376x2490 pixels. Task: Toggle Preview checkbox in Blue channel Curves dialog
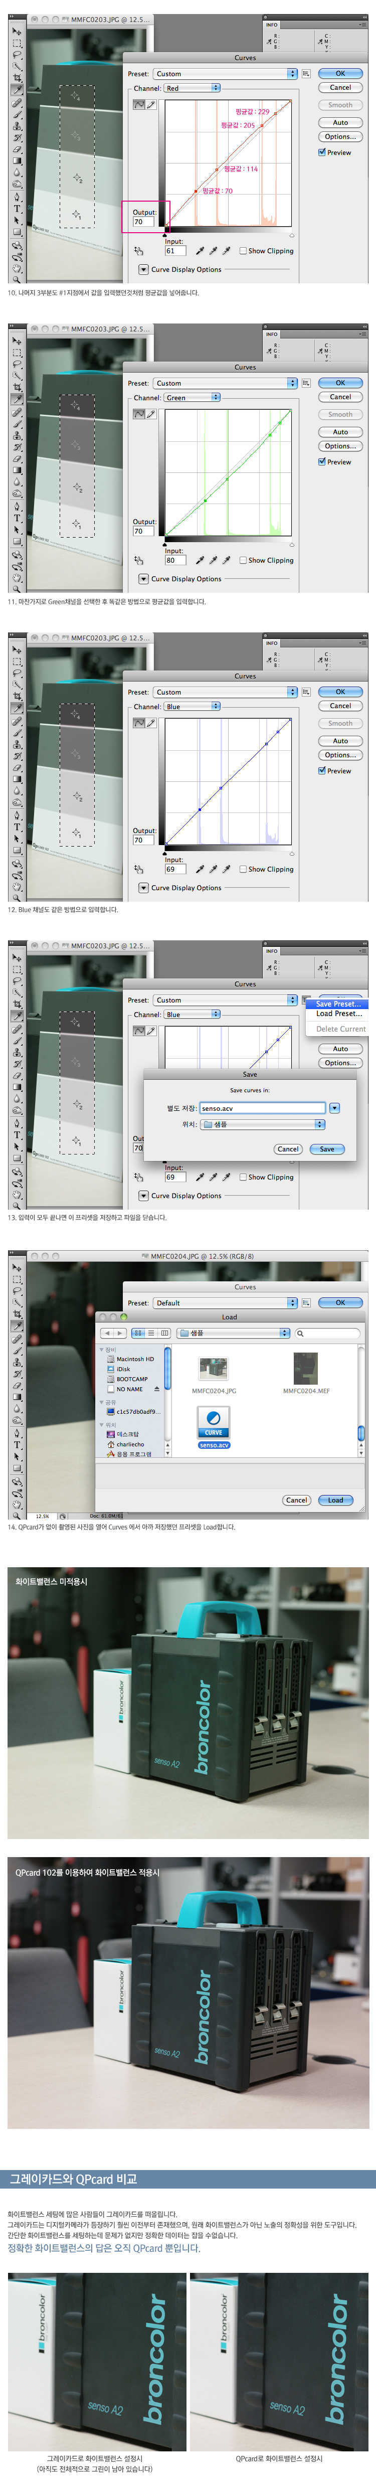pyautogui.click(x=322, y=770)
